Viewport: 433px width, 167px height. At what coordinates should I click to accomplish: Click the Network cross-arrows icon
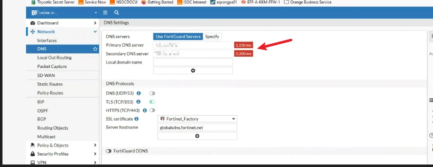point(33,32)
